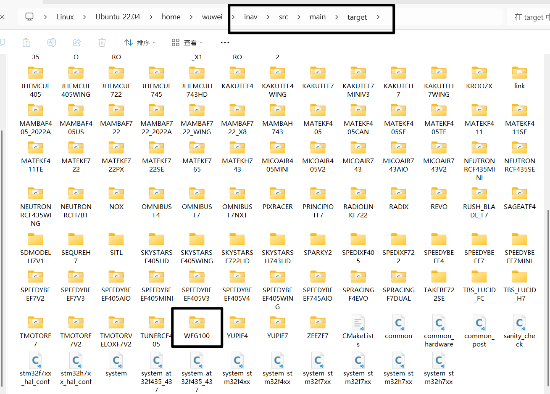
Task: Go to the home breadcrumb segment
Action: click(171, 17)
